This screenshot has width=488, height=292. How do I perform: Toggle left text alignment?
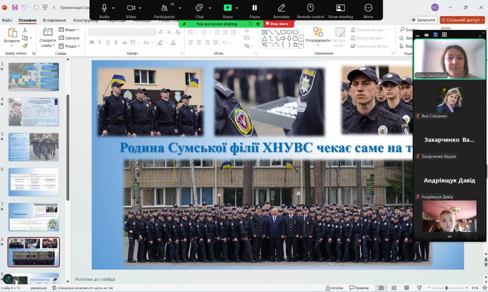[x=191, y=42]
